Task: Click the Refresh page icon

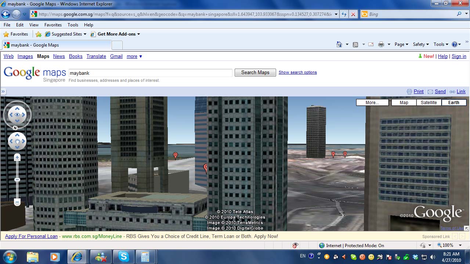Action: [344, 14]
